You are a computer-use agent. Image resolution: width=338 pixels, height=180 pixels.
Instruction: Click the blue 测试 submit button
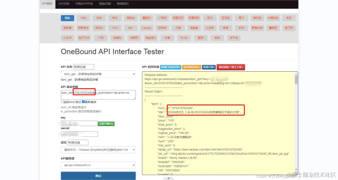pos(98,176)
